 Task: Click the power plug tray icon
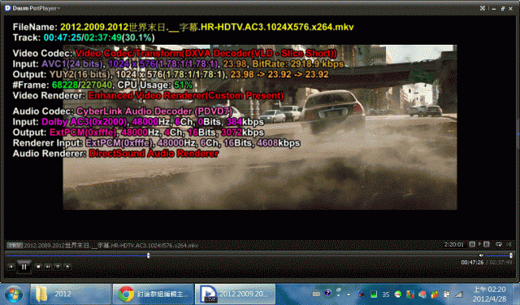pos(447,294)
